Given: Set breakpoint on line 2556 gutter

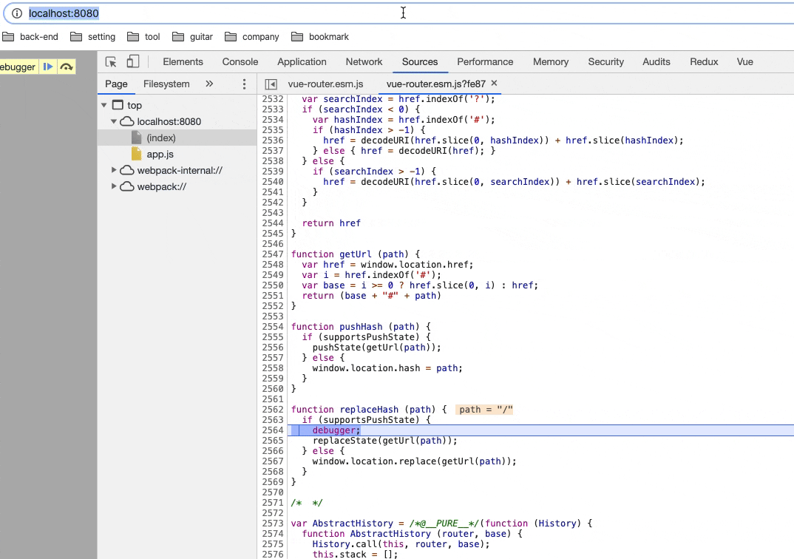Looking at the screenshot, I should [x=273, y=348].
